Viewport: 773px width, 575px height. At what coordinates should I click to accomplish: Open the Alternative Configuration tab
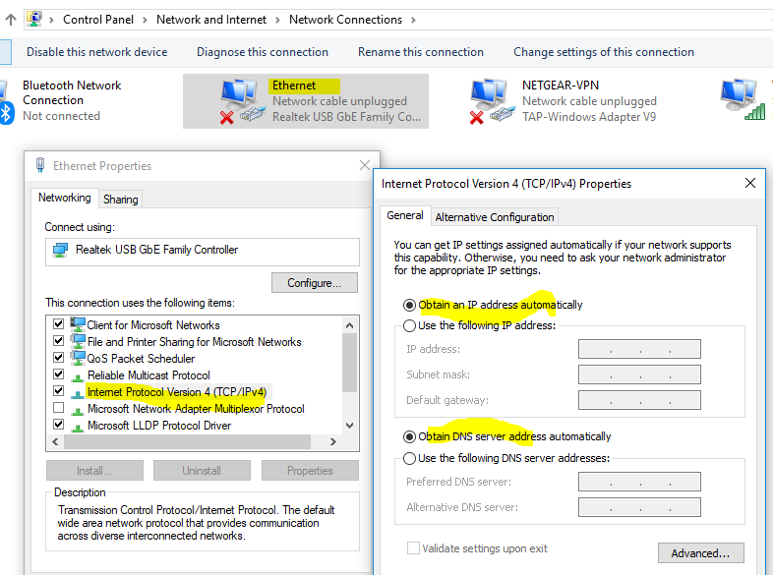coord(495,217)
